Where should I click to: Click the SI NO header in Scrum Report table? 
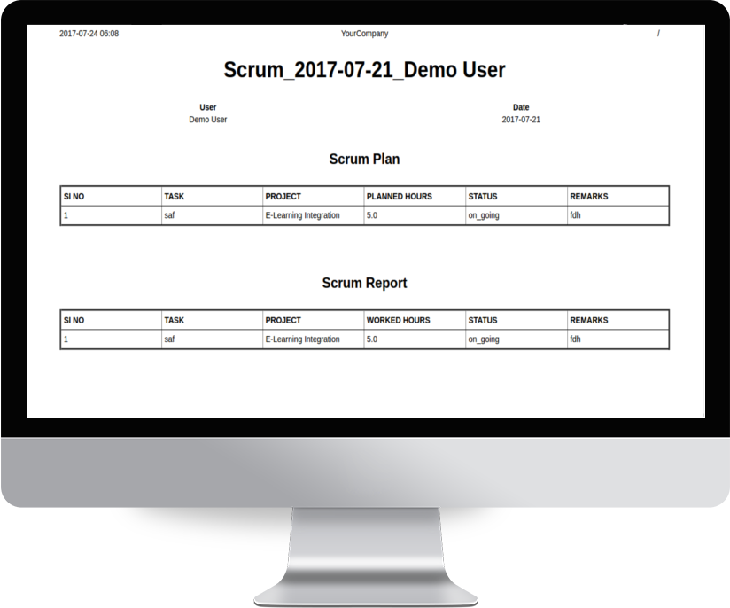click(74, 321)
